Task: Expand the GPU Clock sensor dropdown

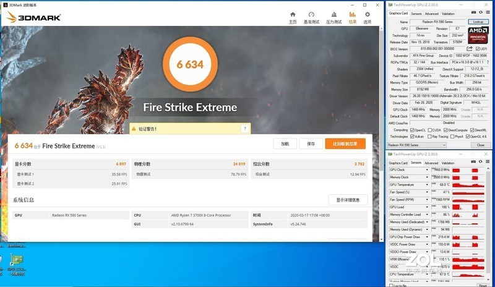Action: [427, 170]
